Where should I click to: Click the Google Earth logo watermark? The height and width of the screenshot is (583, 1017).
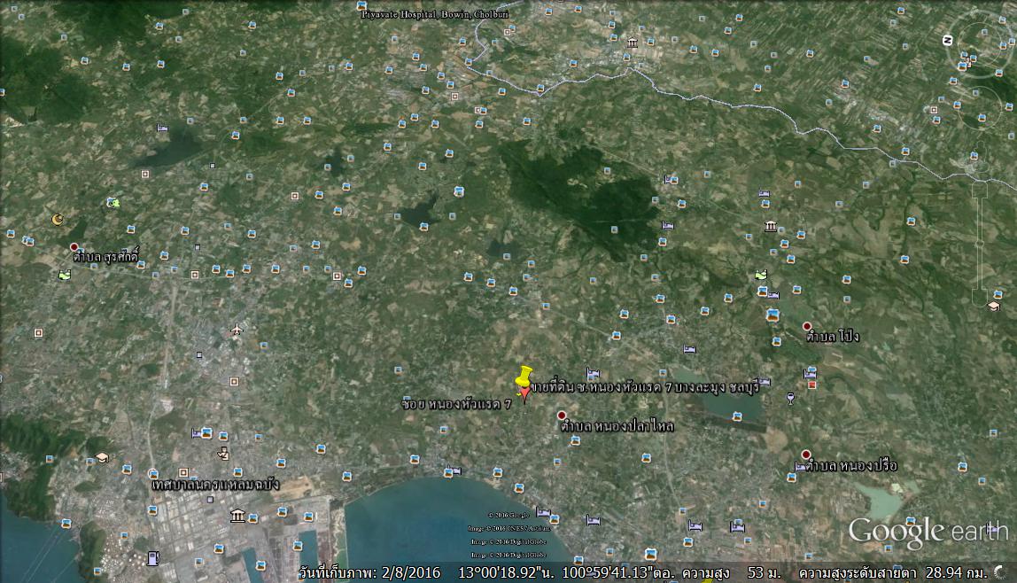[x=928, y=532]
